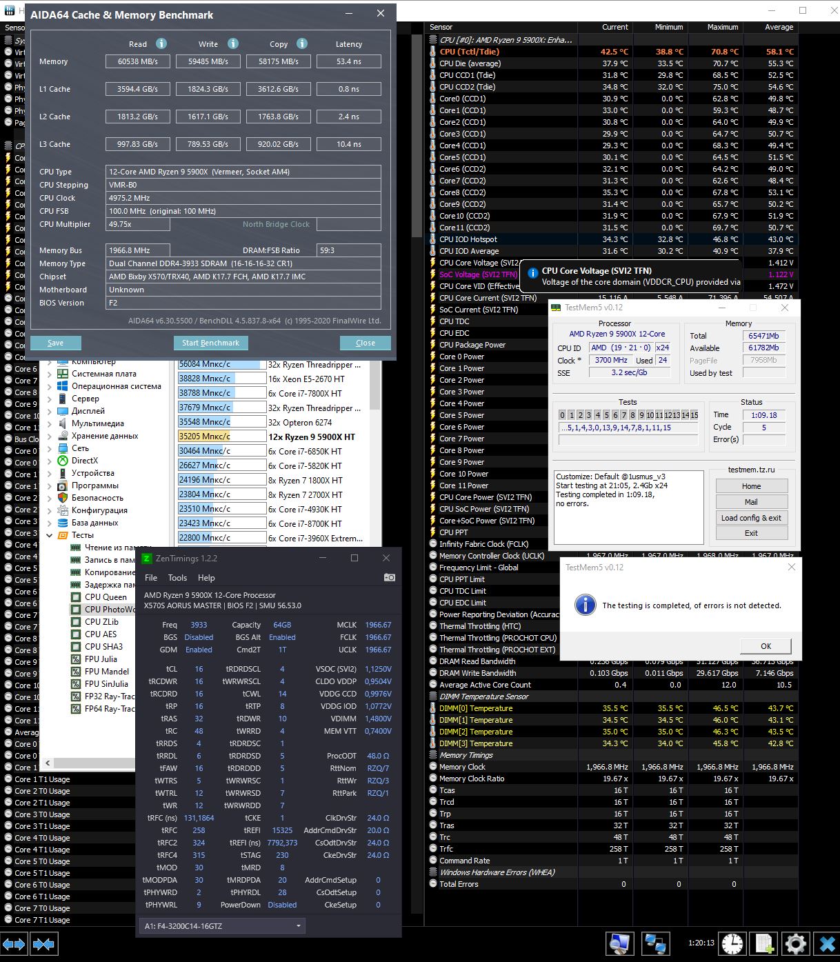Click HWiNFO collapse columns arrows icon
Image resolution: width=840 pixels, height=962 pixels.
(43, 943)
